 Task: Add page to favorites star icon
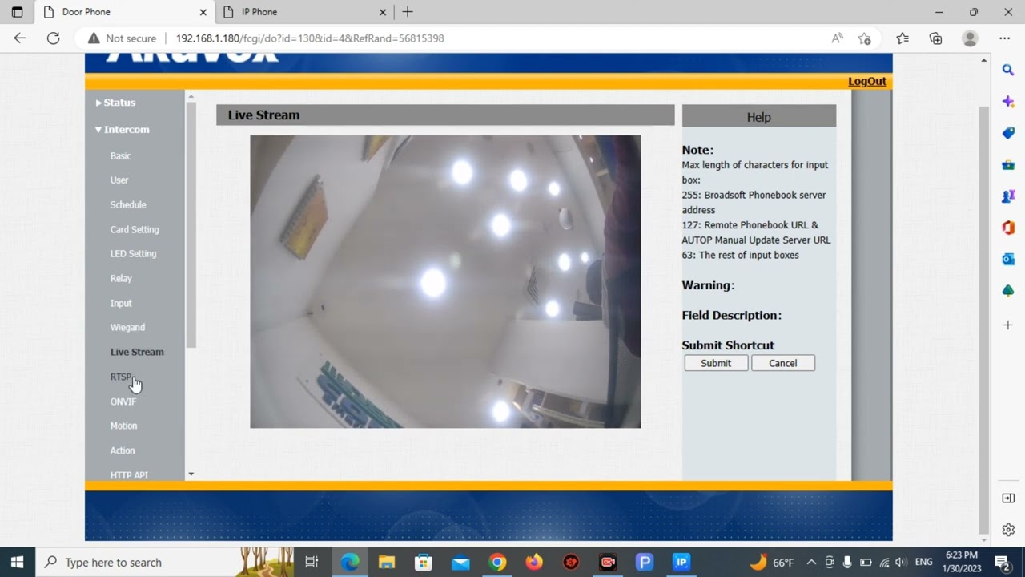pyautogui.click(x=864, y=38)
